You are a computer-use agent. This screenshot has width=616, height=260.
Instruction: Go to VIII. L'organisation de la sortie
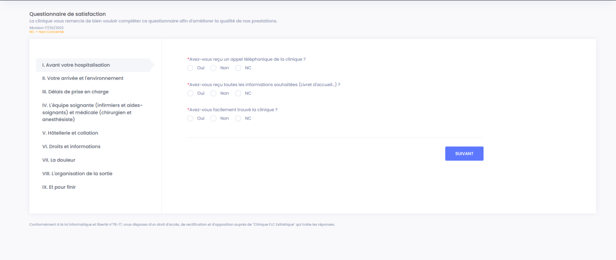tap(77, 174)
